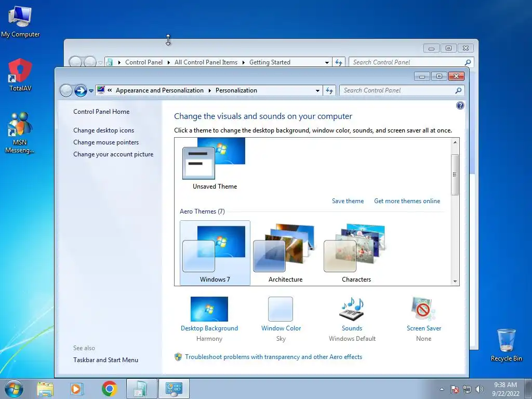Open Change desktop icons link
The height and width of the screenshot is (399, 532).
click(103, 130)
